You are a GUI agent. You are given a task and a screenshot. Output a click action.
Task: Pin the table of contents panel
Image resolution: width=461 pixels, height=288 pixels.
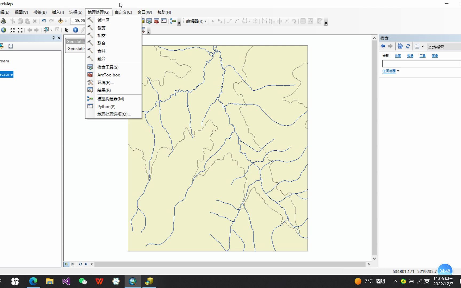tap(53, 38)
